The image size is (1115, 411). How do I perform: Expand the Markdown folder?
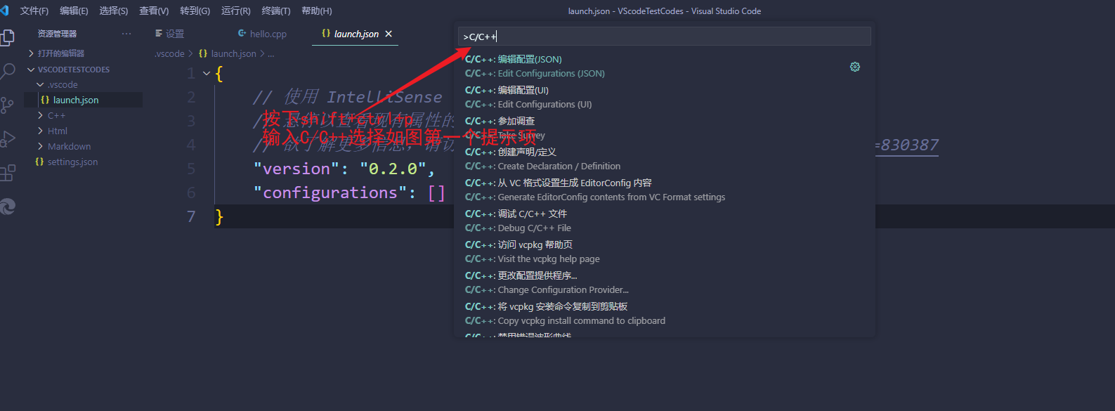pos(69,146)
